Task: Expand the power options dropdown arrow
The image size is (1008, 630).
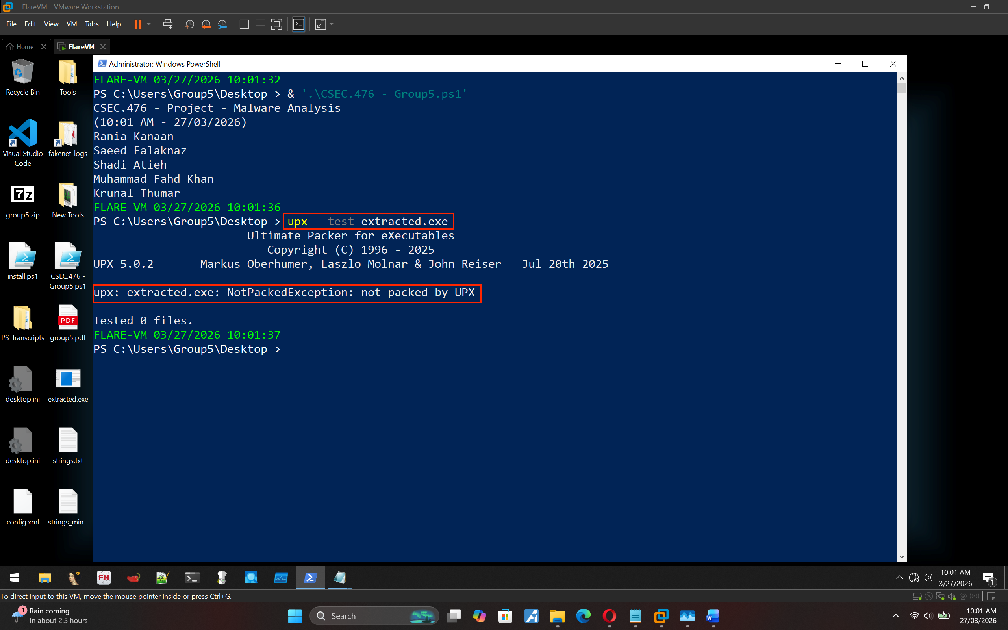Action: click(149, 24)
